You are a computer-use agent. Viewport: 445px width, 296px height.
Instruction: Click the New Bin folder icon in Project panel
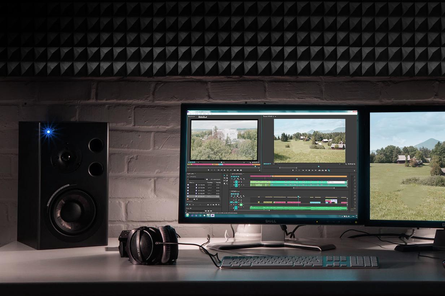213,205
